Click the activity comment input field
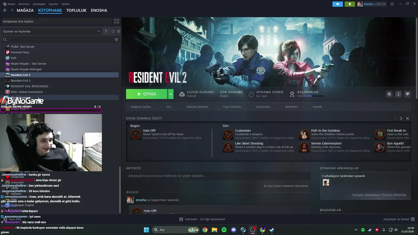Image resolution: width=418 pixels, height=235 pixels. click(218, 176)
